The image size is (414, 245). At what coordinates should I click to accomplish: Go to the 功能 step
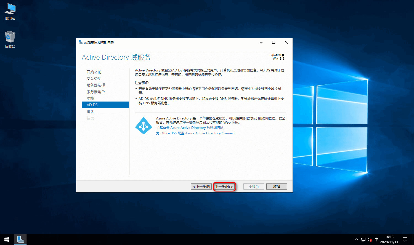90,98
